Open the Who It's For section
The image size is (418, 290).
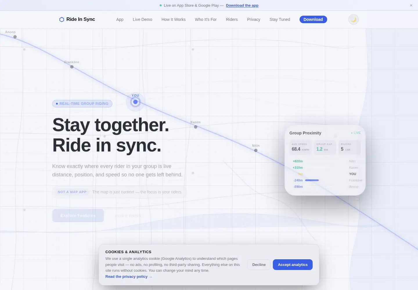(206, 19)
